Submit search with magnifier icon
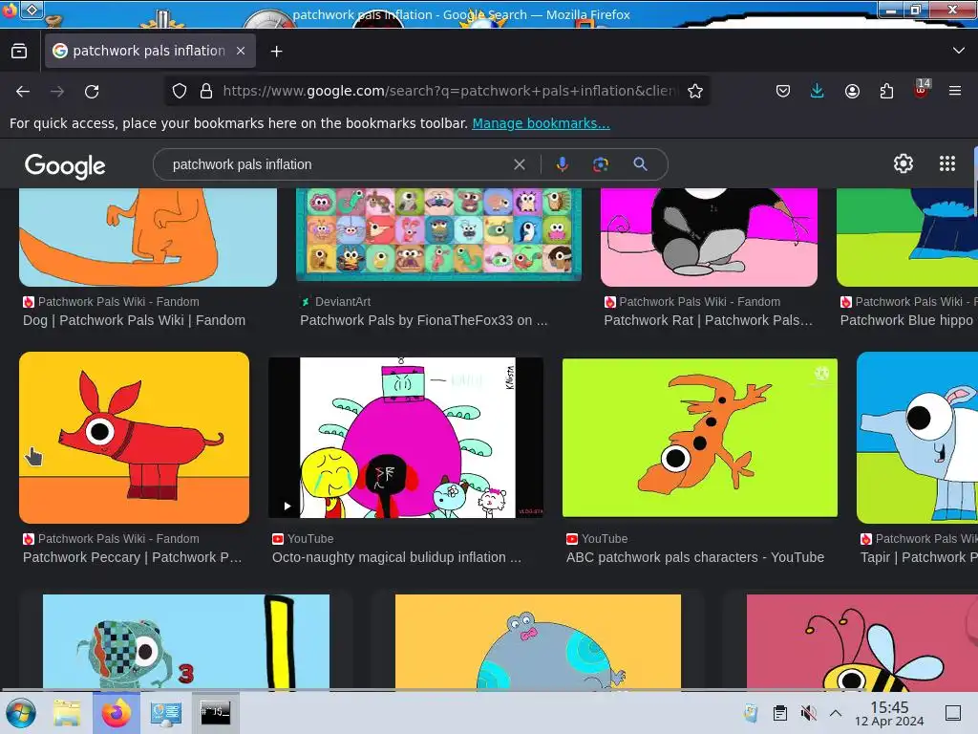Screen dimensions: 978x734 tap(640, 164)
